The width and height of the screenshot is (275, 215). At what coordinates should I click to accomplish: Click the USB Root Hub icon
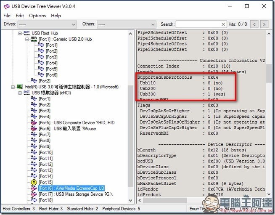(26, 33)
